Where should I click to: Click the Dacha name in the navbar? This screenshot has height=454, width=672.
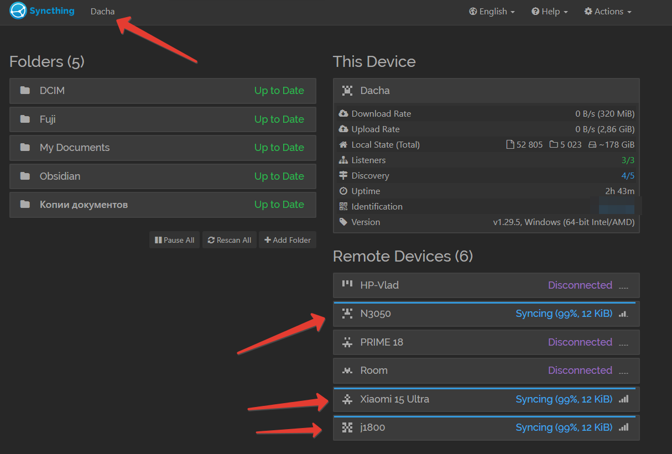point(103,11)
